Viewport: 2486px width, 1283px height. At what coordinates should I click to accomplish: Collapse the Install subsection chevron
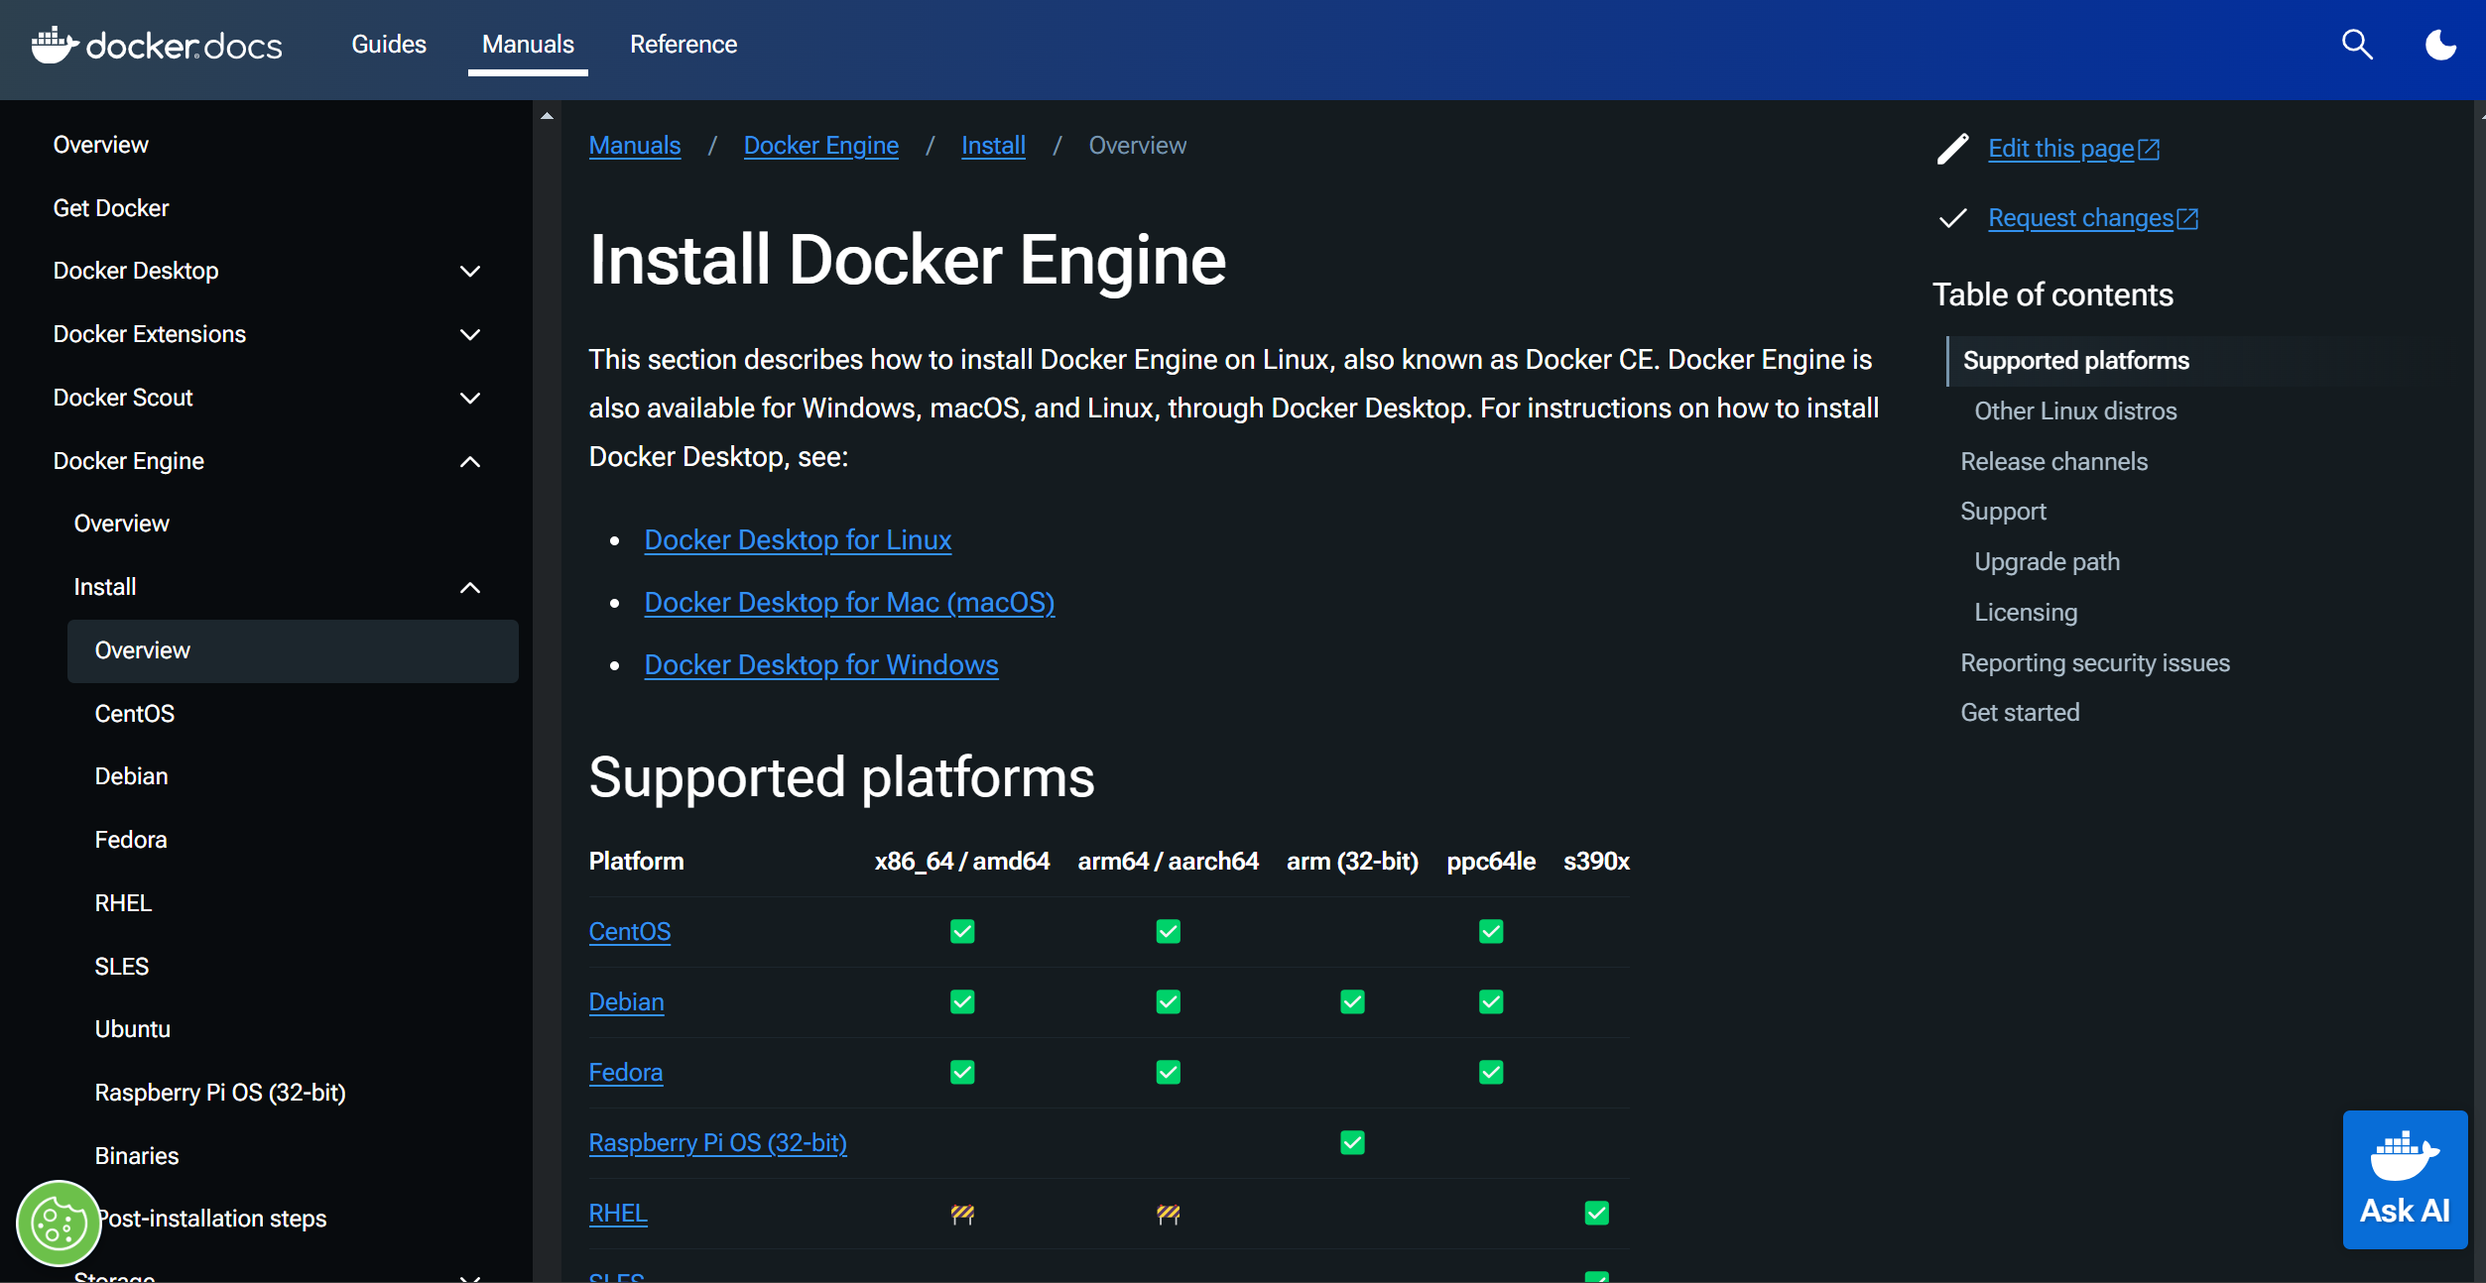click(470, 588)
